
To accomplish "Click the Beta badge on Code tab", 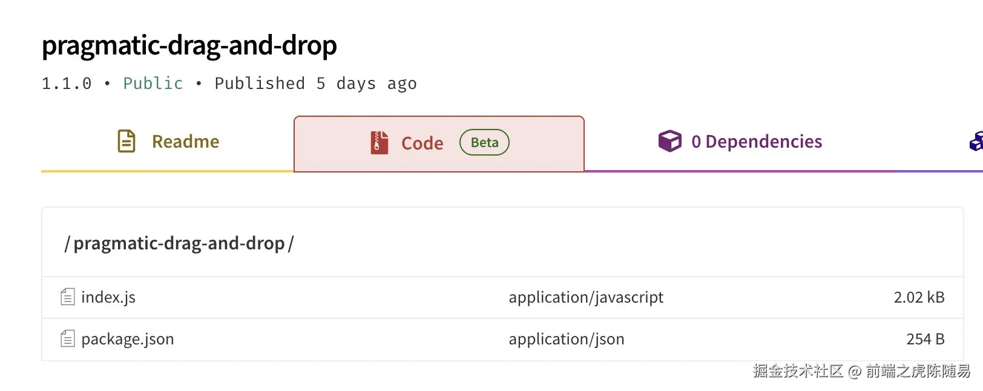I will pyautogui.click(x=484, y=143).
